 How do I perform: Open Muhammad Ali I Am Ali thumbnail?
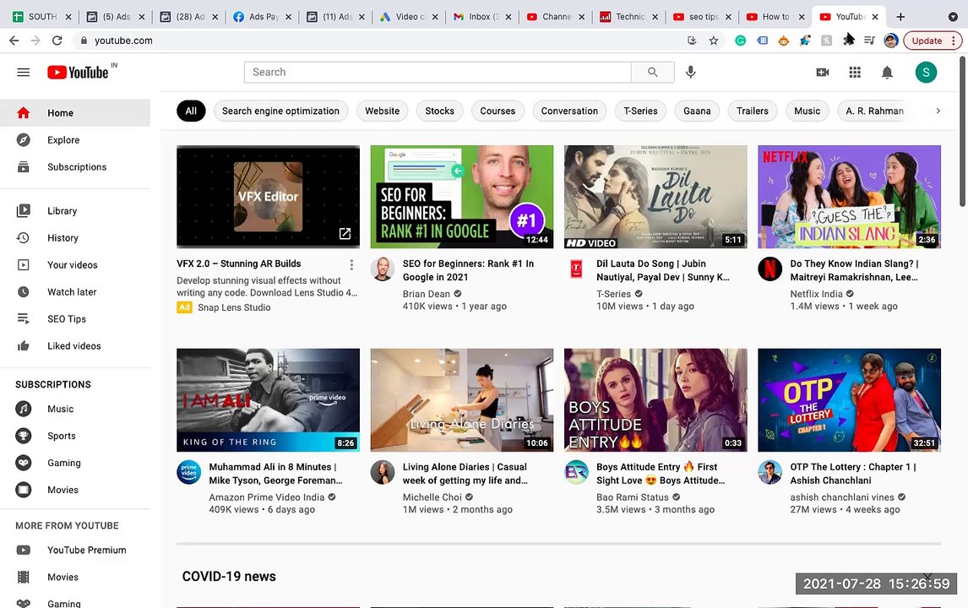(268, 400)
